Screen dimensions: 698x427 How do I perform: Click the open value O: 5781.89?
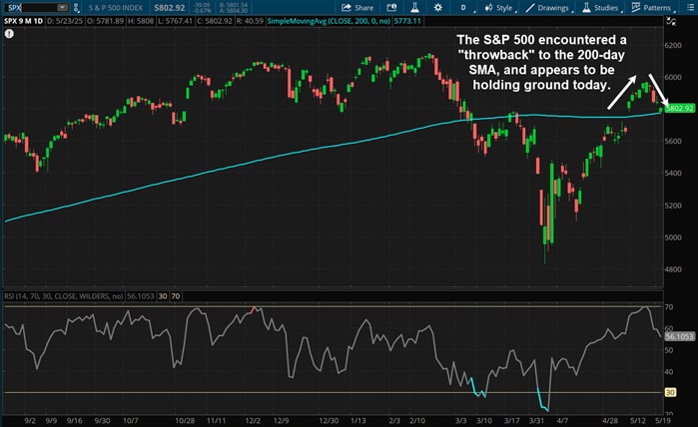[106, 21]
